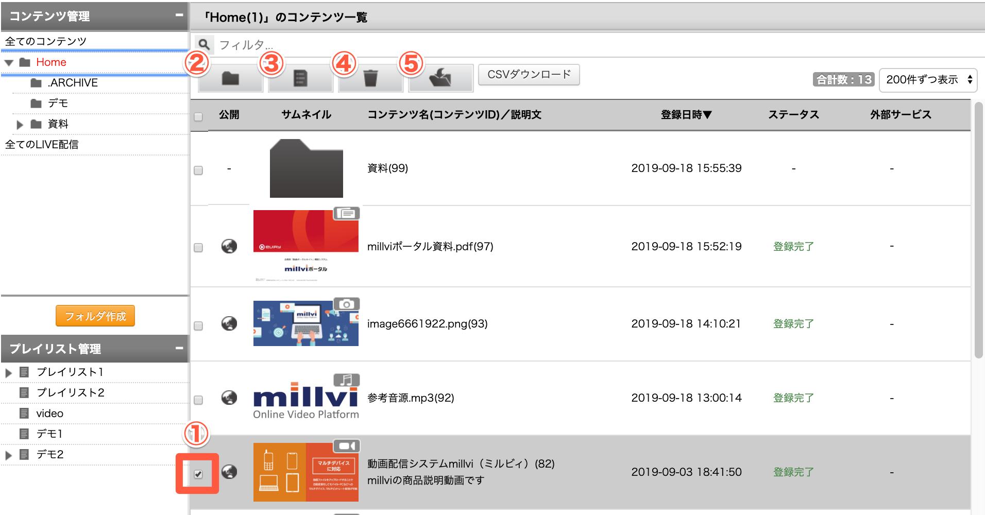The height and width of the screenshot is (515, 985).
Task: Click the 資料 folder icon in tree
Action: [36, 124]
